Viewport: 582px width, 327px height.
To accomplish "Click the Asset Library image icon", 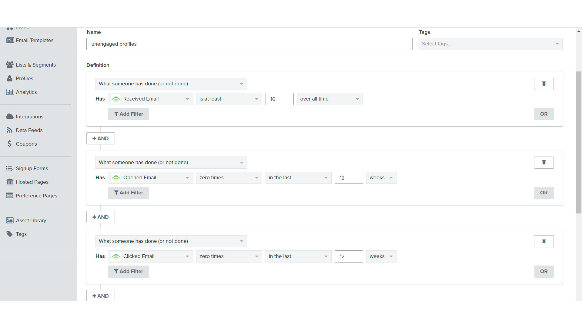I will click(x=10, y=220).
